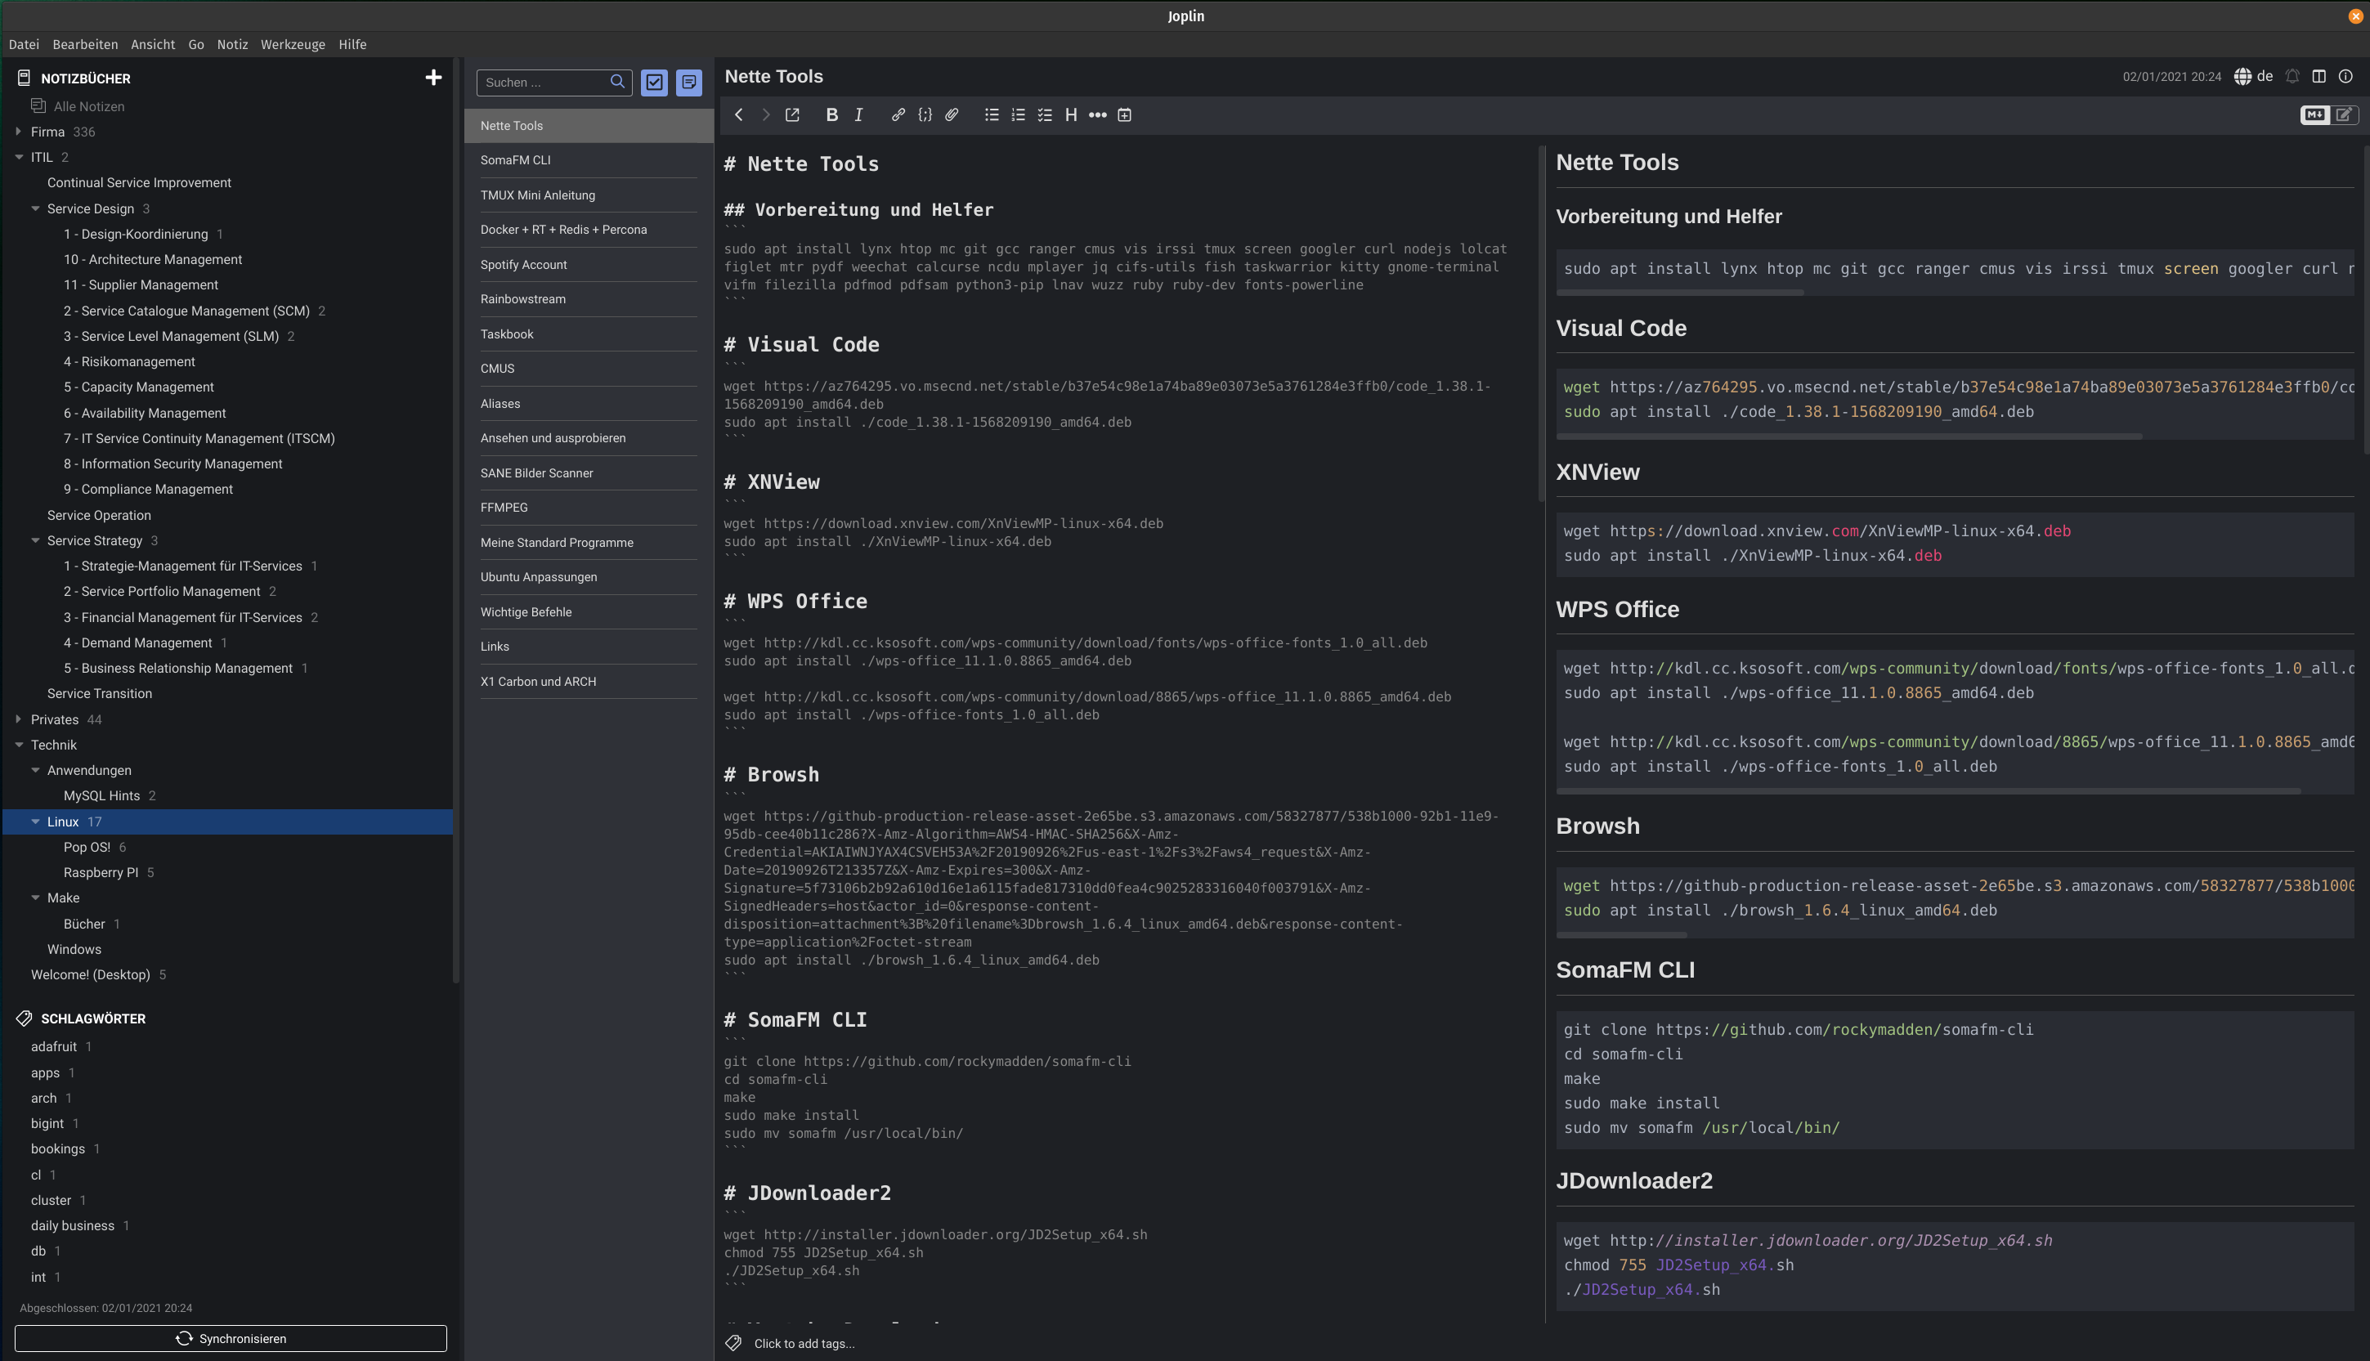Image resolution: width=2370 pixels, height=1361 pixels.
Task: Open note properties info icon
Action: point(2345,77)
